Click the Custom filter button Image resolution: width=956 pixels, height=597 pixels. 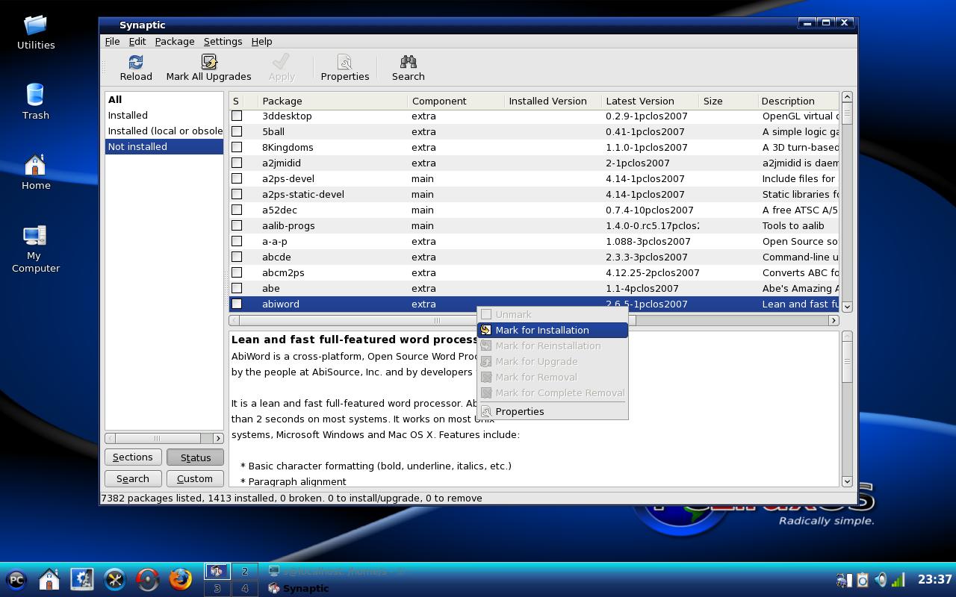(195, 479)
